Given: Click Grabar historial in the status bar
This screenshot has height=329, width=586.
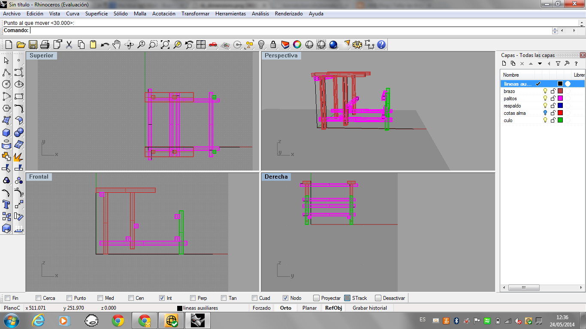Looking at the screenshot, I should [x=370, y=308].
